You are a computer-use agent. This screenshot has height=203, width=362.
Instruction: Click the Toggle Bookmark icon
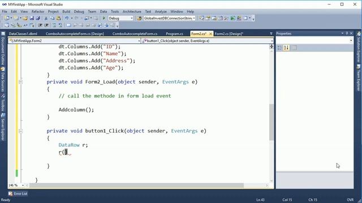[x=68, y=25]
